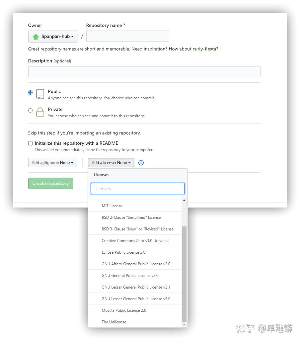
Task: Open the Add .gitignore dropdown
Action: pos(52,163)
